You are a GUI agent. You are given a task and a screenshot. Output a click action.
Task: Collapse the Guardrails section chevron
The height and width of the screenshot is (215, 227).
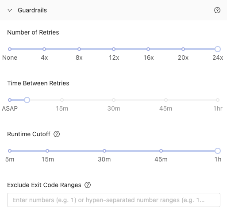[10, 10]
